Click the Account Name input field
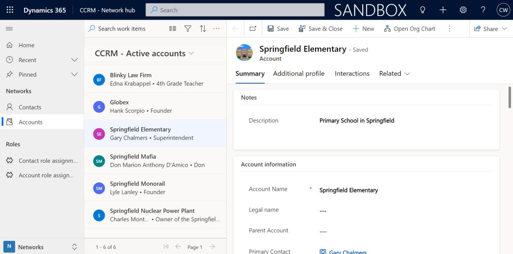513x254 pixels. (401, 190)
